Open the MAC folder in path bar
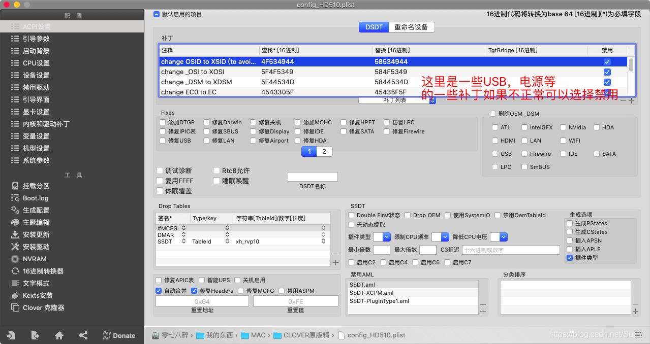The width and height of the screenshot is (650, 344). point(253,335)
